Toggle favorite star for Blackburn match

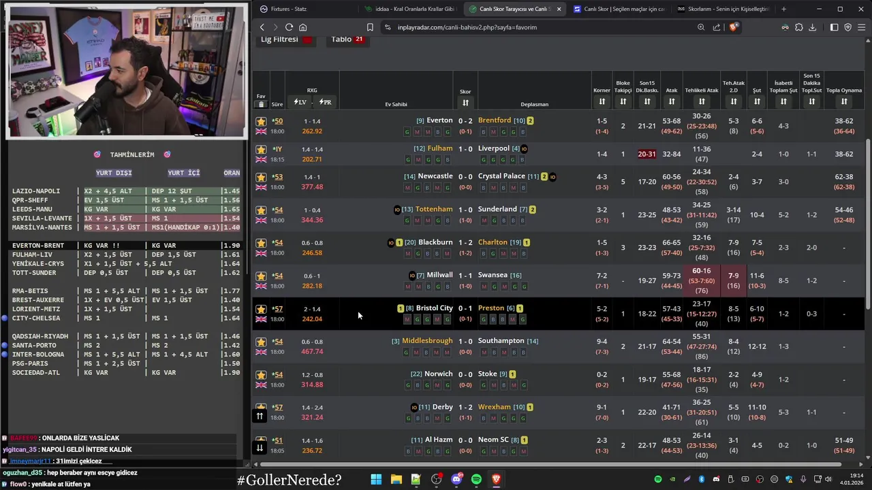click(261, 243)
